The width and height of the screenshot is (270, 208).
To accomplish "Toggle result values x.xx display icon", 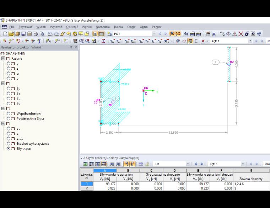I will 178,34.
